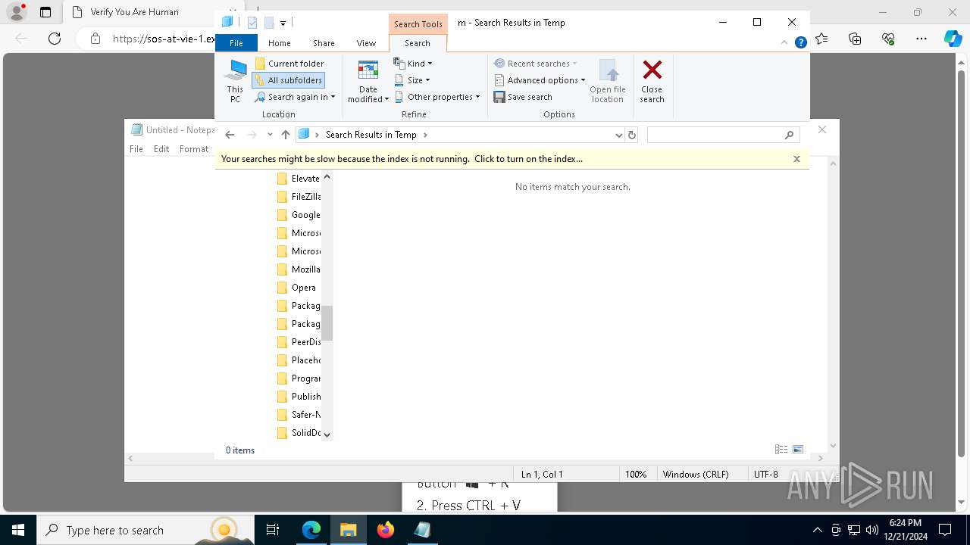The width and height of the screenshot is (970, 545).
Task: Open Recent searches dropdown
Action: [536, 64]
